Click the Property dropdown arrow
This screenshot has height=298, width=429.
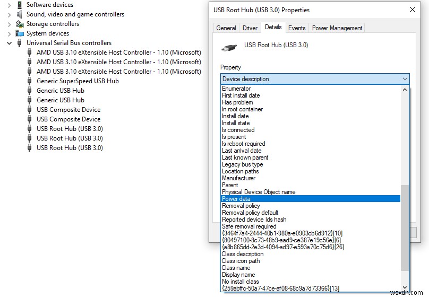tap(405, 79)
